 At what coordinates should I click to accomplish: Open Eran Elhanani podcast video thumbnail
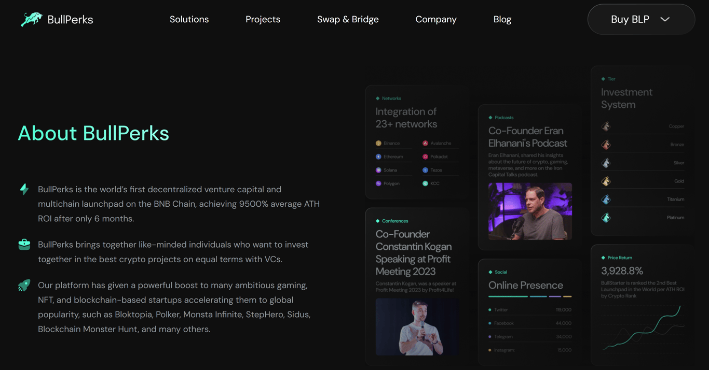530,211
